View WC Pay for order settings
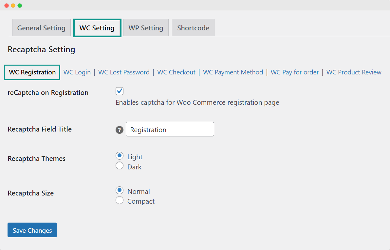Screen dimensions: 390x250 coord(294,72)
